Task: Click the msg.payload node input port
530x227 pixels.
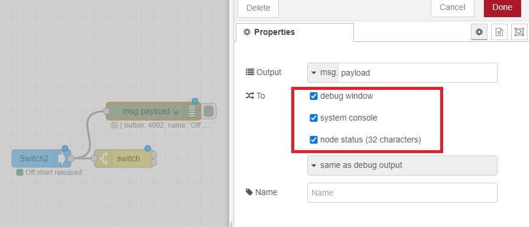Action: coord(106,111)
